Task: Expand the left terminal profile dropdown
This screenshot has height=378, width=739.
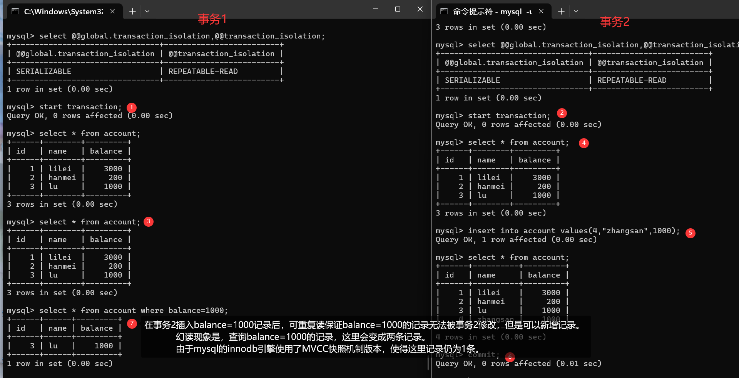Action: 147,11
